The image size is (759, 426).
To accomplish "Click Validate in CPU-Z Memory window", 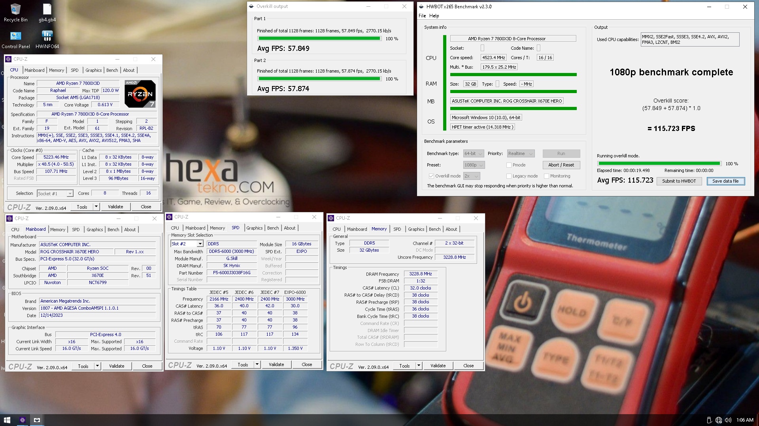I will coord(438,366).
